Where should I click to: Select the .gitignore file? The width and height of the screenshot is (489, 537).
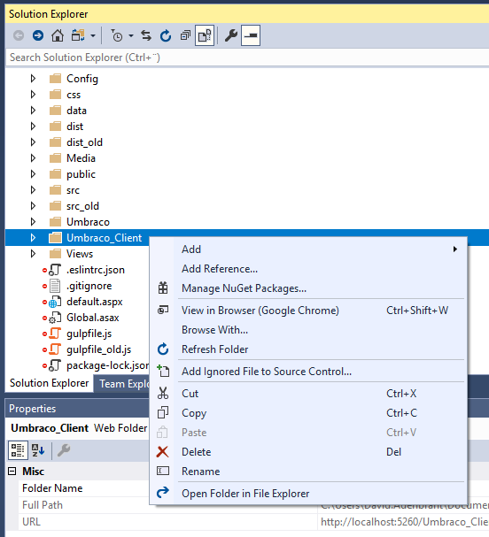click(x=89, y=286)
